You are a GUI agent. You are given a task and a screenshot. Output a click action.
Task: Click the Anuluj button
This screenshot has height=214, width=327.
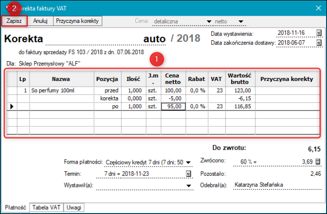(x=40, y=21)
